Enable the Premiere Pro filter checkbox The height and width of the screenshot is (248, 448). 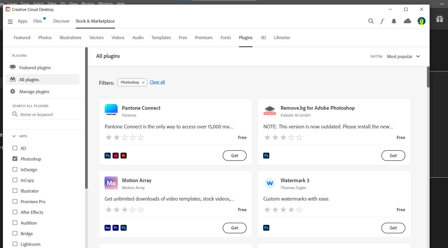[15, 201]
